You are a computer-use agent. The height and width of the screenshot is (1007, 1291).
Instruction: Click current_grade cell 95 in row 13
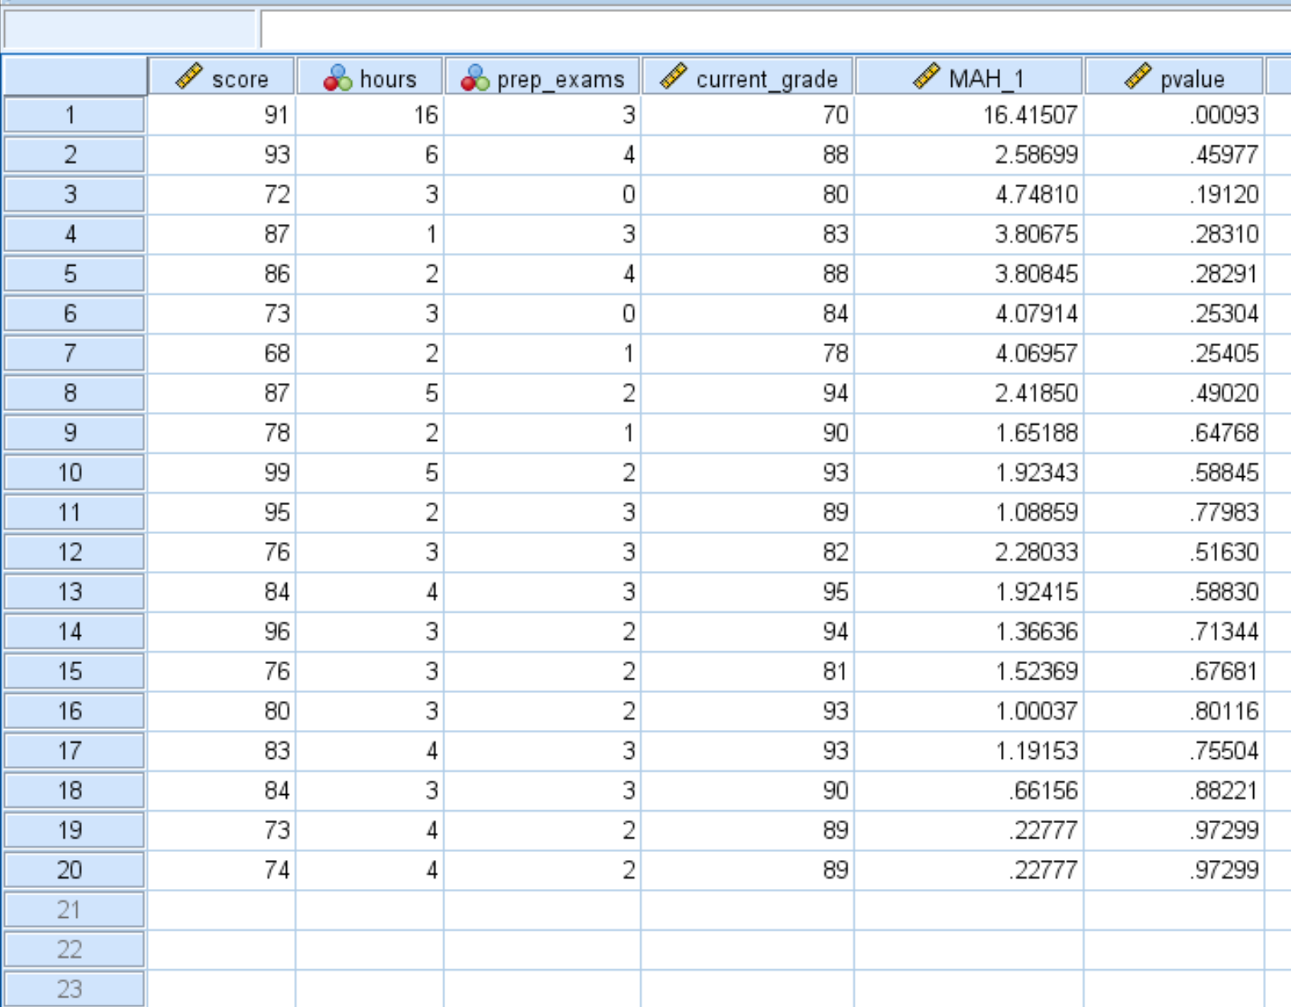[x=748, y=592]
